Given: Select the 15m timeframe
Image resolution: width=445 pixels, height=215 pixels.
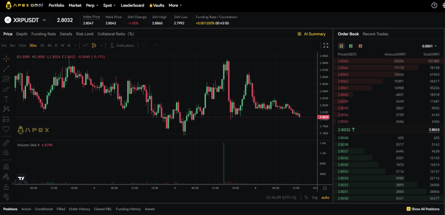Looking at the screenshot, I should (x=22, y=45).
